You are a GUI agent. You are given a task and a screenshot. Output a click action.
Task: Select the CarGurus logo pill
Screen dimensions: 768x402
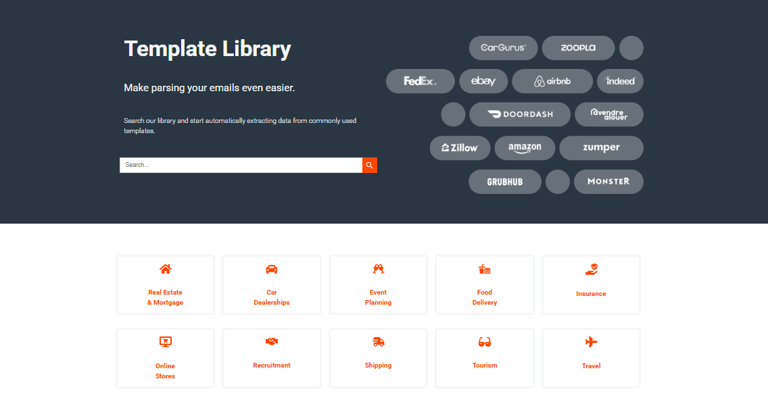pyautogui.click(x=503, y=48)
